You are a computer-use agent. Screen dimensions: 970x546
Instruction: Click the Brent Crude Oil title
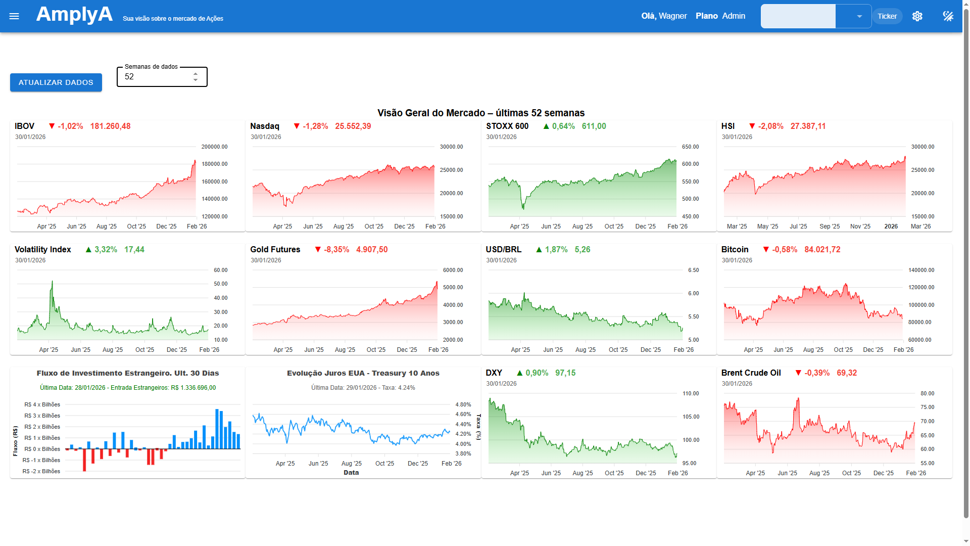pos(751,373)
